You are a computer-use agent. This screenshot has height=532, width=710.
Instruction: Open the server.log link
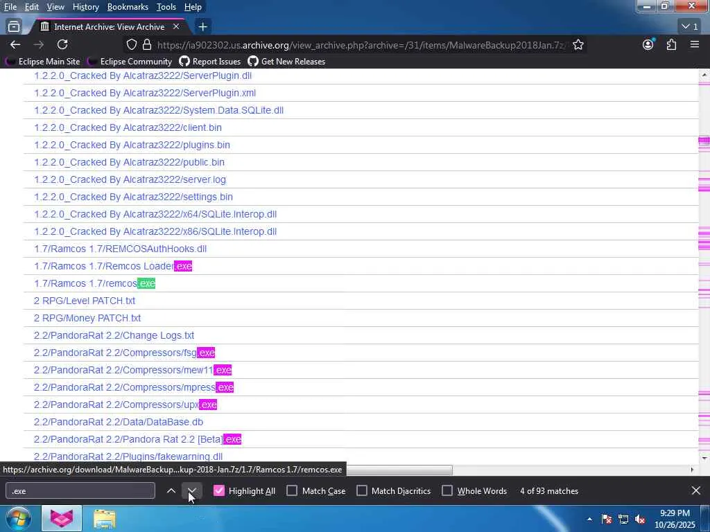(130, 179)
